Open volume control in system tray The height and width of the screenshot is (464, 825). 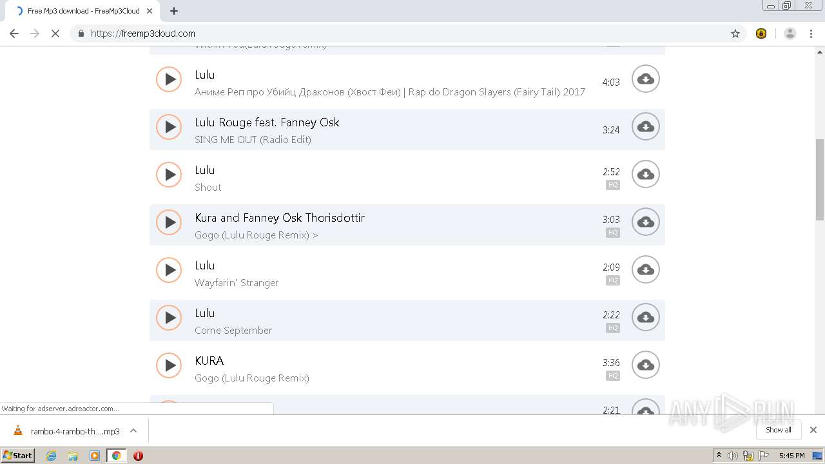click(x=733, y=456)
